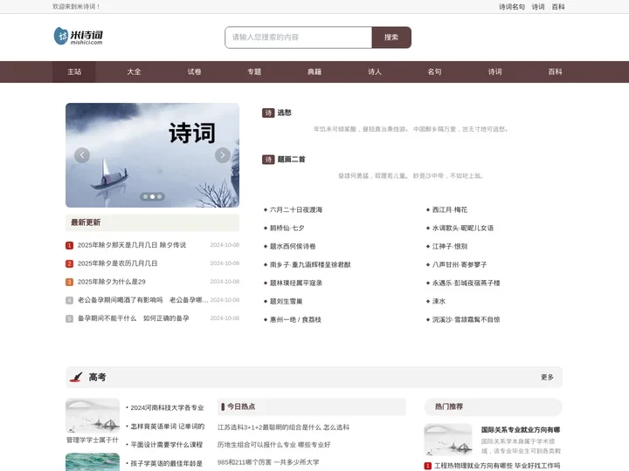This screenshot has width=629, height=471.
Task: Open 题林璞经属平寇录 poem link
Action: point(296,283)
